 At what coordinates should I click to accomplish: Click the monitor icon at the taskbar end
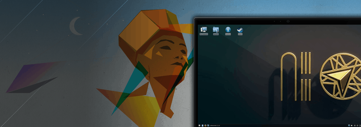pos(360,125)
